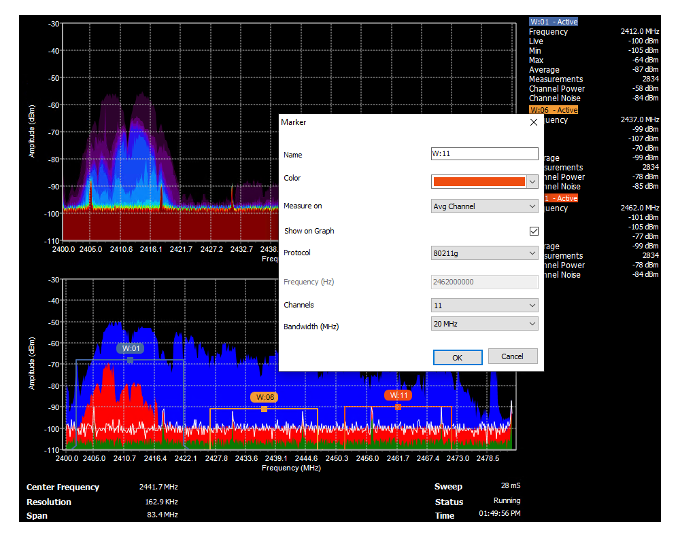Click lower graph Frequency (MHz) axis label
Image resolution: width=680 pixels, height=537 pixels.
[292, 468]
